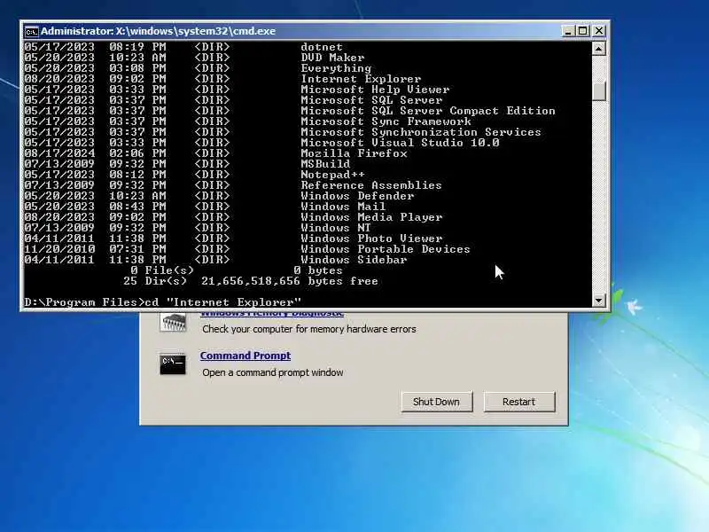709x532 pixels.
Task: Open the Windows Memory Diagnostic link
Action: click(272, 313)
